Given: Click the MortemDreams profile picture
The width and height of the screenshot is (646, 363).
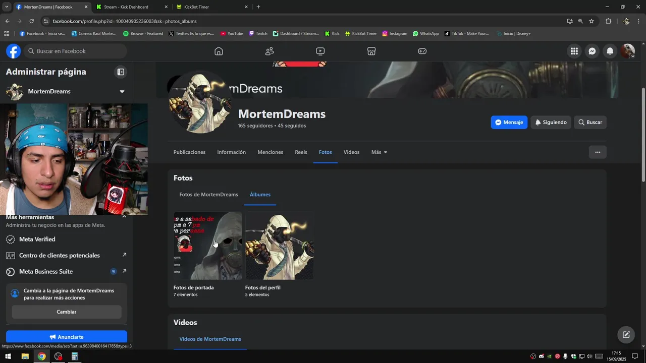Looking at the screenshot, I should (x=201, y=102).
